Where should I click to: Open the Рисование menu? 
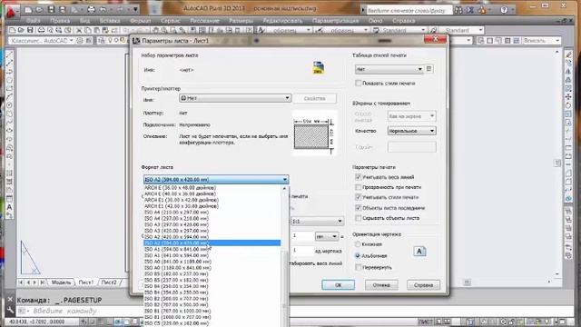(204, 21)
